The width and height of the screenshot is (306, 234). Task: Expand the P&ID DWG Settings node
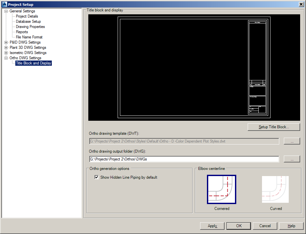coord(6,43)
